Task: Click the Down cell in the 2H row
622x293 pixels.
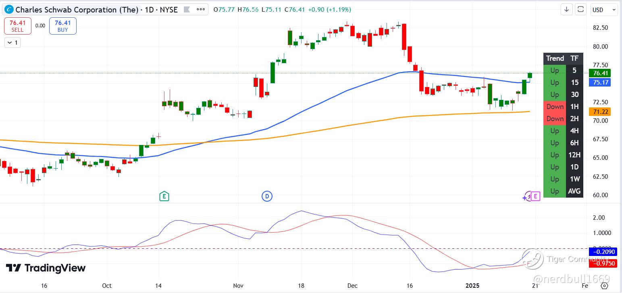Action: [x=555, y=119]
